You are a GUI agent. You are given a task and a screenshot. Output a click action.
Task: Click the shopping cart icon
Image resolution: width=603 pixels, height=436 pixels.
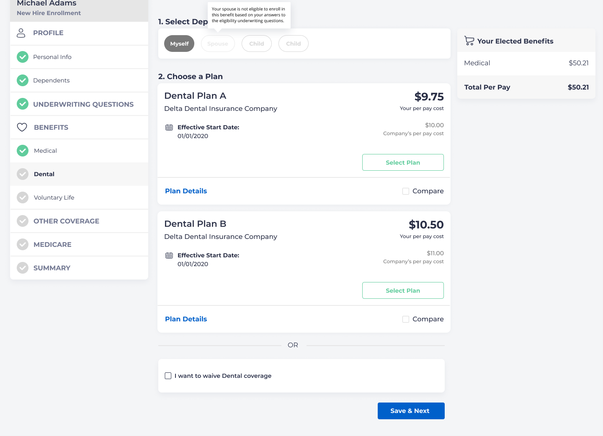(469, 41)
